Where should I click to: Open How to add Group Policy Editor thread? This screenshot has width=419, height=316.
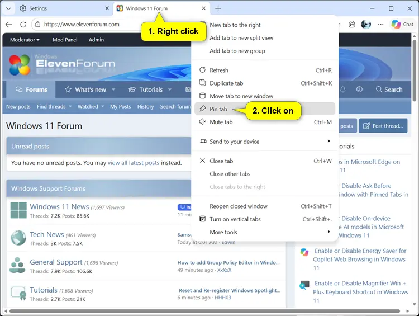[x=228, y=262]
